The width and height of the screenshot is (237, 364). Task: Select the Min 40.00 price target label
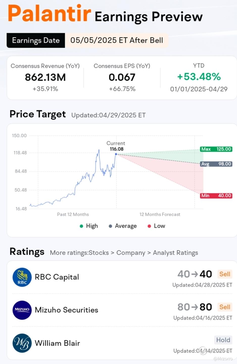pos(216,196)
